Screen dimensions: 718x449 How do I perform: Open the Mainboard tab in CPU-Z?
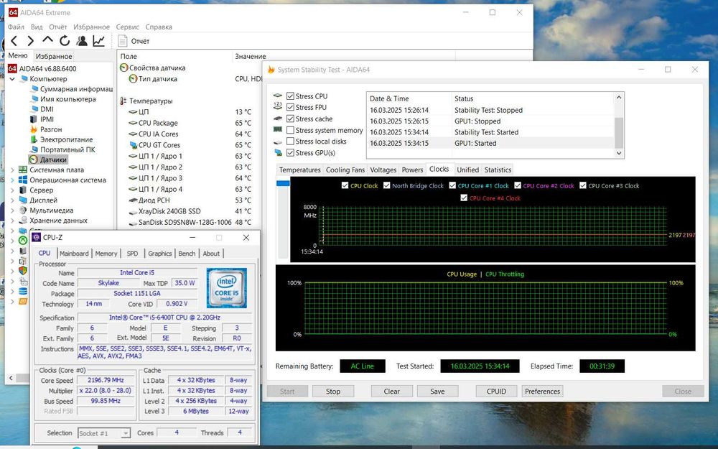click(74, 254)
